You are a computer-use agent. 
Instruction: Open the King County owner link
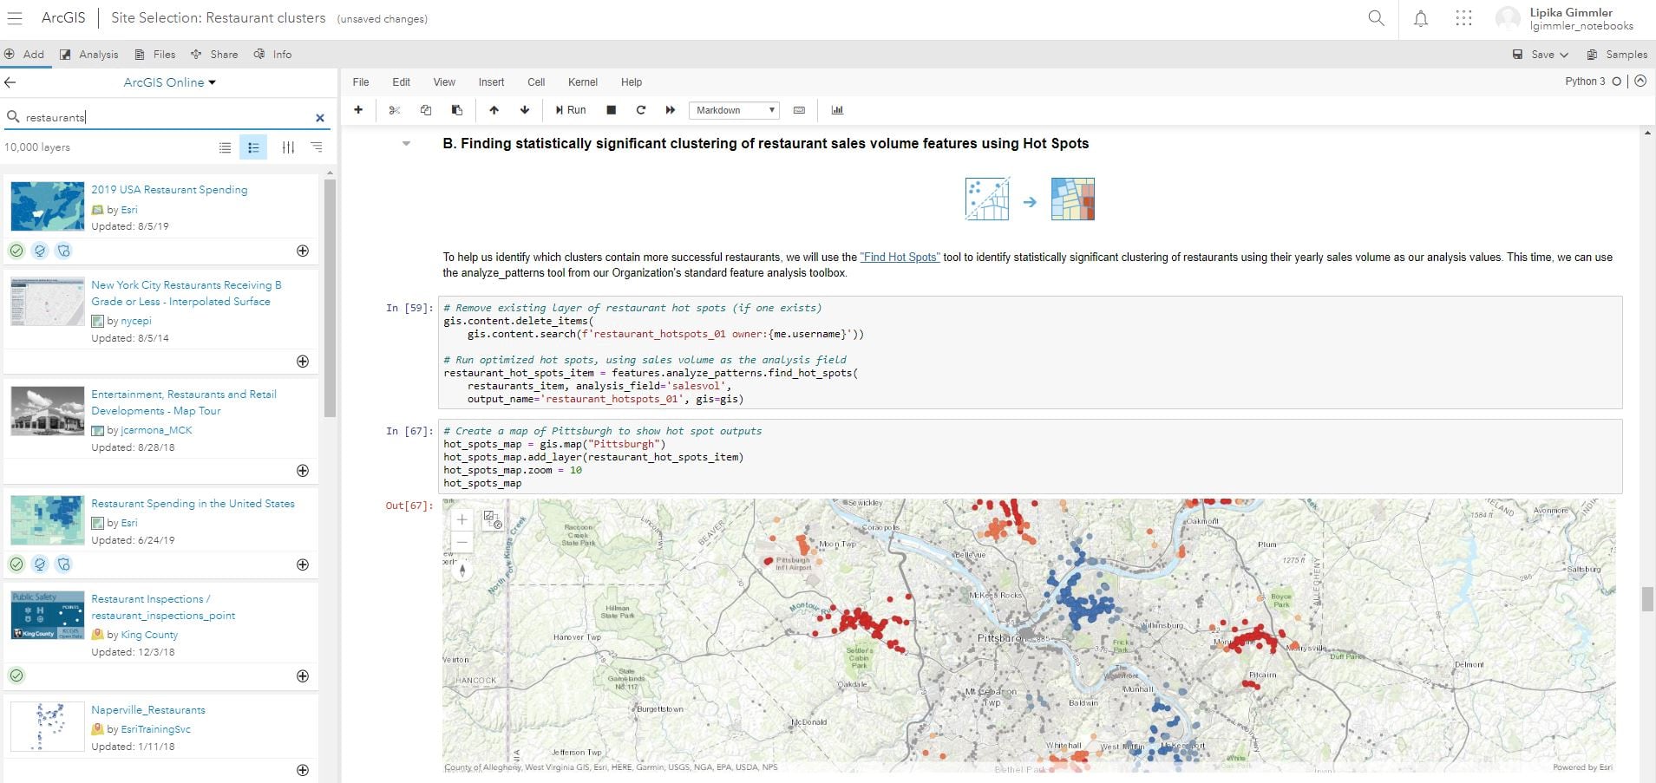click(x=149, y=635)
